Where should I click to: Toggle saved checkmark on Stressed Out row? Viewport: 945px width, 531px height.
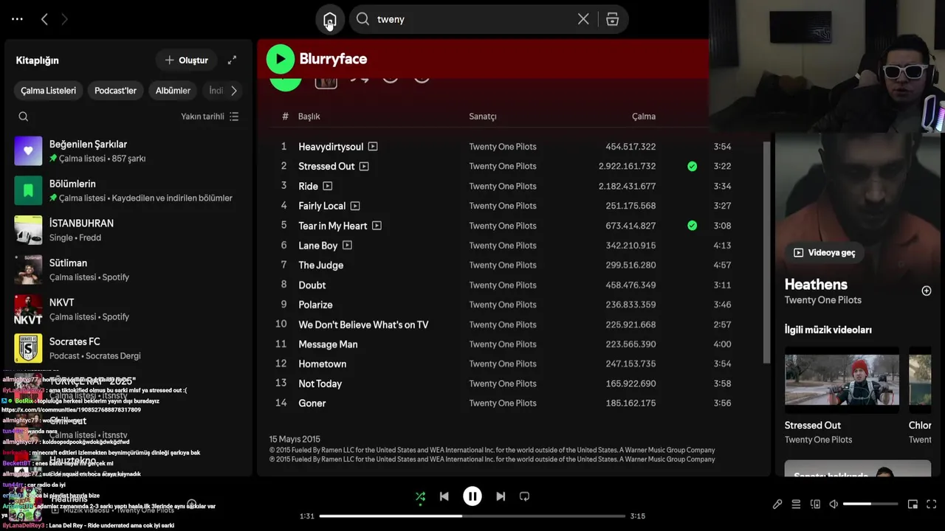click(692, 167)
